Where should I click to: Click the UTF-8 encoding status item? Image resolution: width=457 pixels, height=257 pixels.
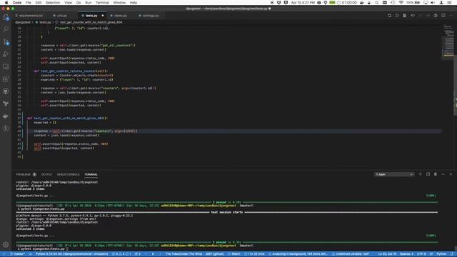click(421, 254)
